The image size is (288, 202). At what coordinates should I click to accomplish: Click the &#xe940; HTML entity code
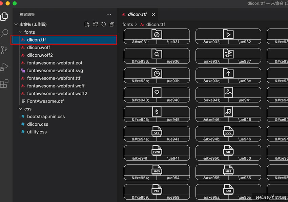coord(140,100)
